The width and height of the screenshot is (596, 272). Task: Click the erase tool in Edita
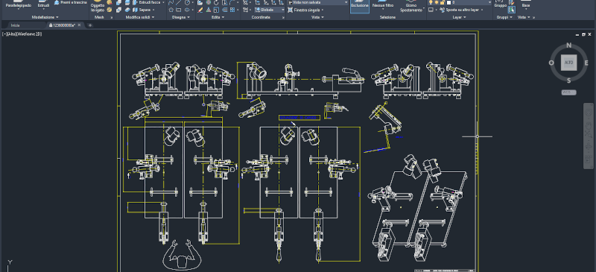tap(200, 10)
